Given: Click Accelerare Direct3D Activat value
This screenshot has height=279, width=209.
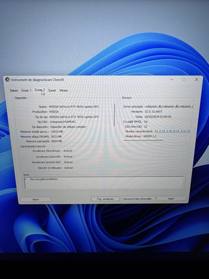Looking at the screenshot, I should tap(68, 157).
